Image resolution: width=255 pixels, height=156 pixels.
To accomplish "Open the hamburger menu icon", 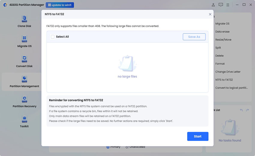I will coord(228,5).
